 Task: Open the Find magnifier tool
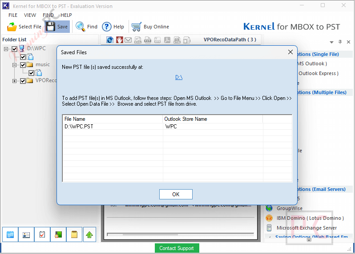pyautogui.click(x=80, y=27)
